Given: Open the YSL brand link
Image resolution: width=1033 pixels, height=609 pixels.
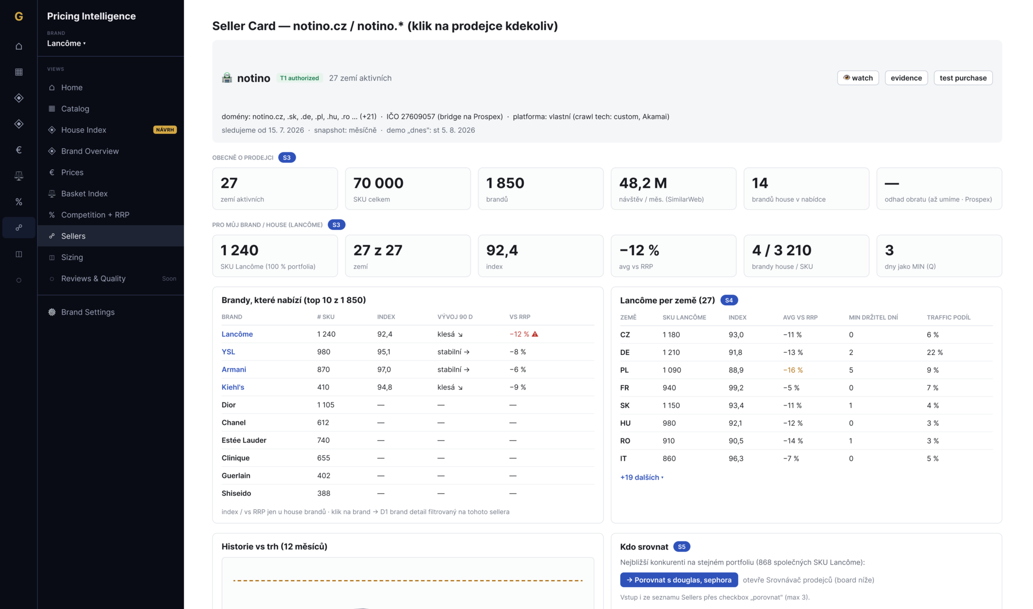Looking at the screenshot, I should pyautogui.click(x=228, y=352).
